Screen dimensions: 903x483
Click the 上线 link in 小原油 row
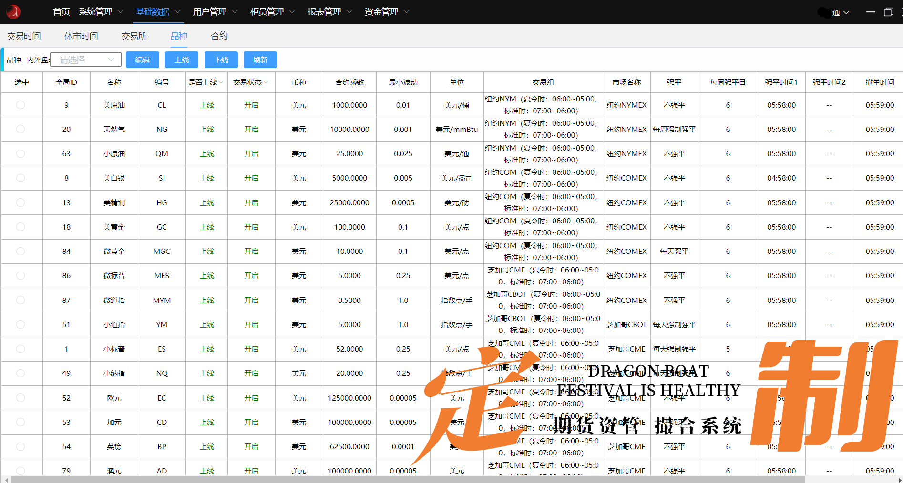(x=206, y=153)
